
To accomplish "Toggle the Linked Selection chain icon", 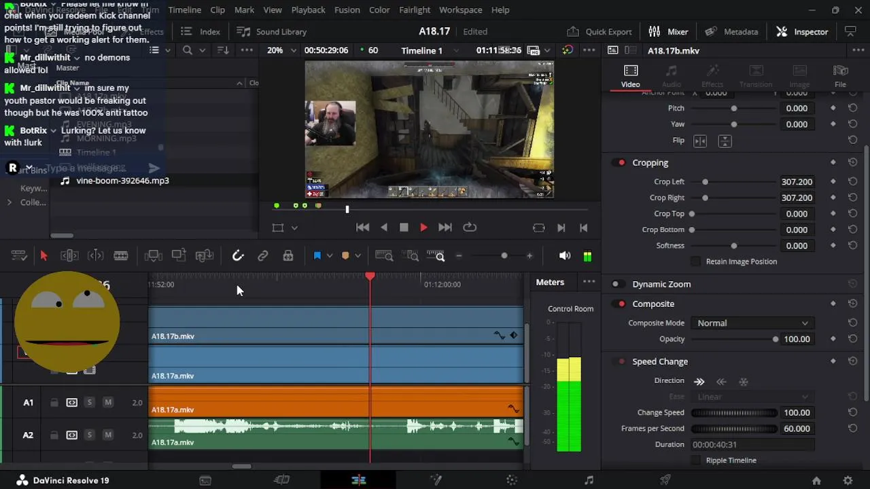I will (x=263, y=255).
